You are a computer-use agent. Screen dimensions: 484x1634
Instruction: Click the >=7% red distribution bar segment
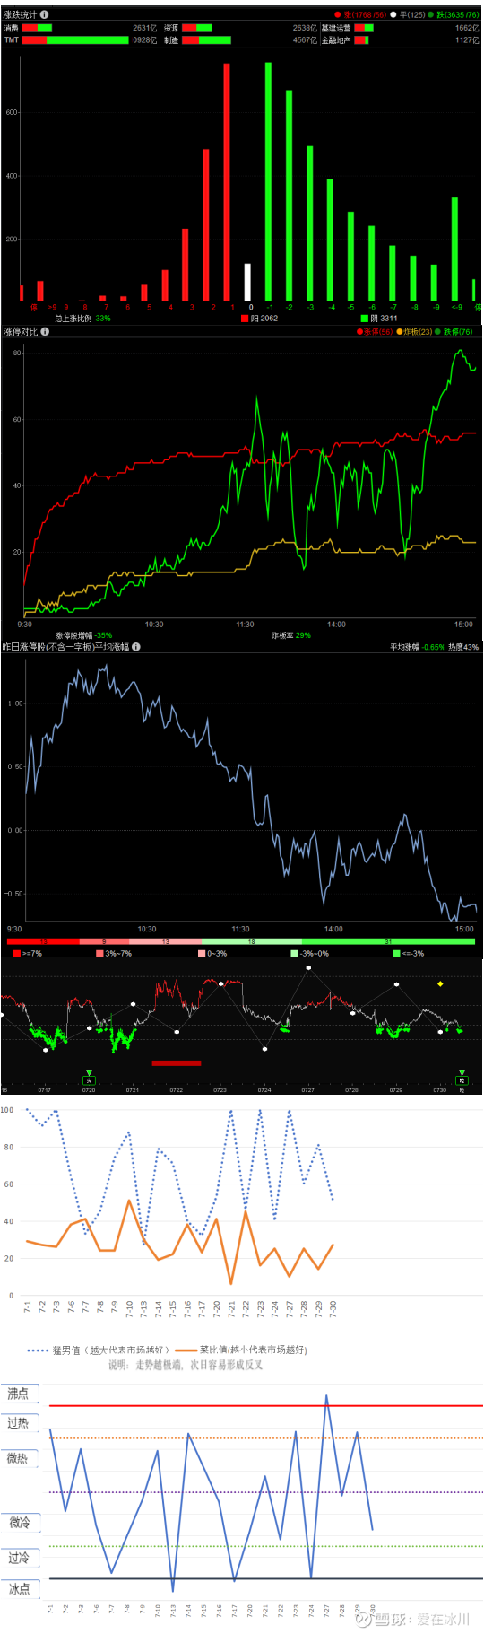click(43, 941)
